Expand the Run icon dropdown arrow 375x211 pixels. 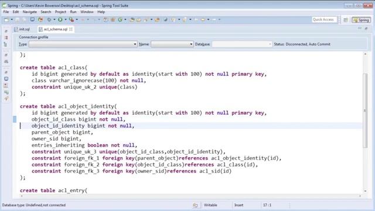point(66,19)
